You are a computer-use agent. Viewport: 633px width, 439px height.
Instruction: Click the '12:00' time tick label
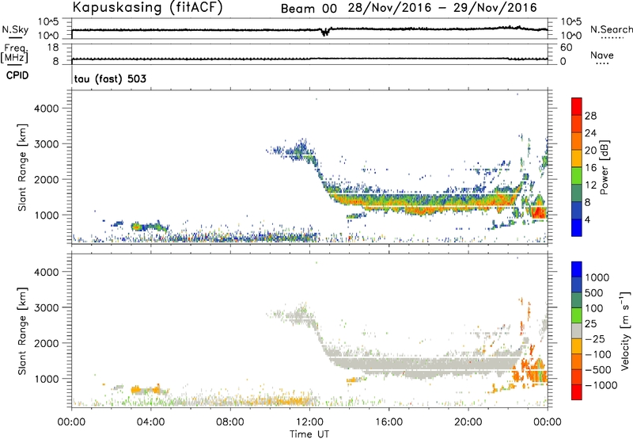[x=309, y=422]
